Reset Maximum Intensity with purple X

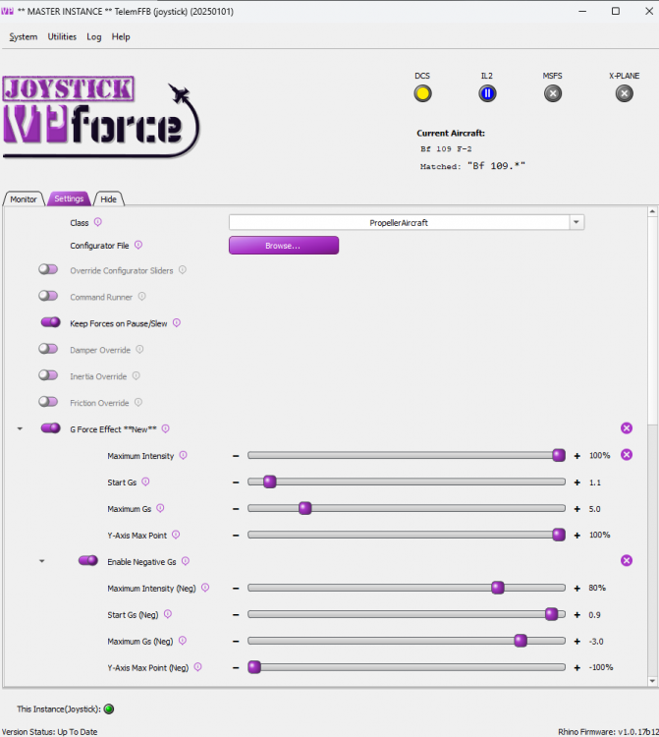[x=627, y=455]
